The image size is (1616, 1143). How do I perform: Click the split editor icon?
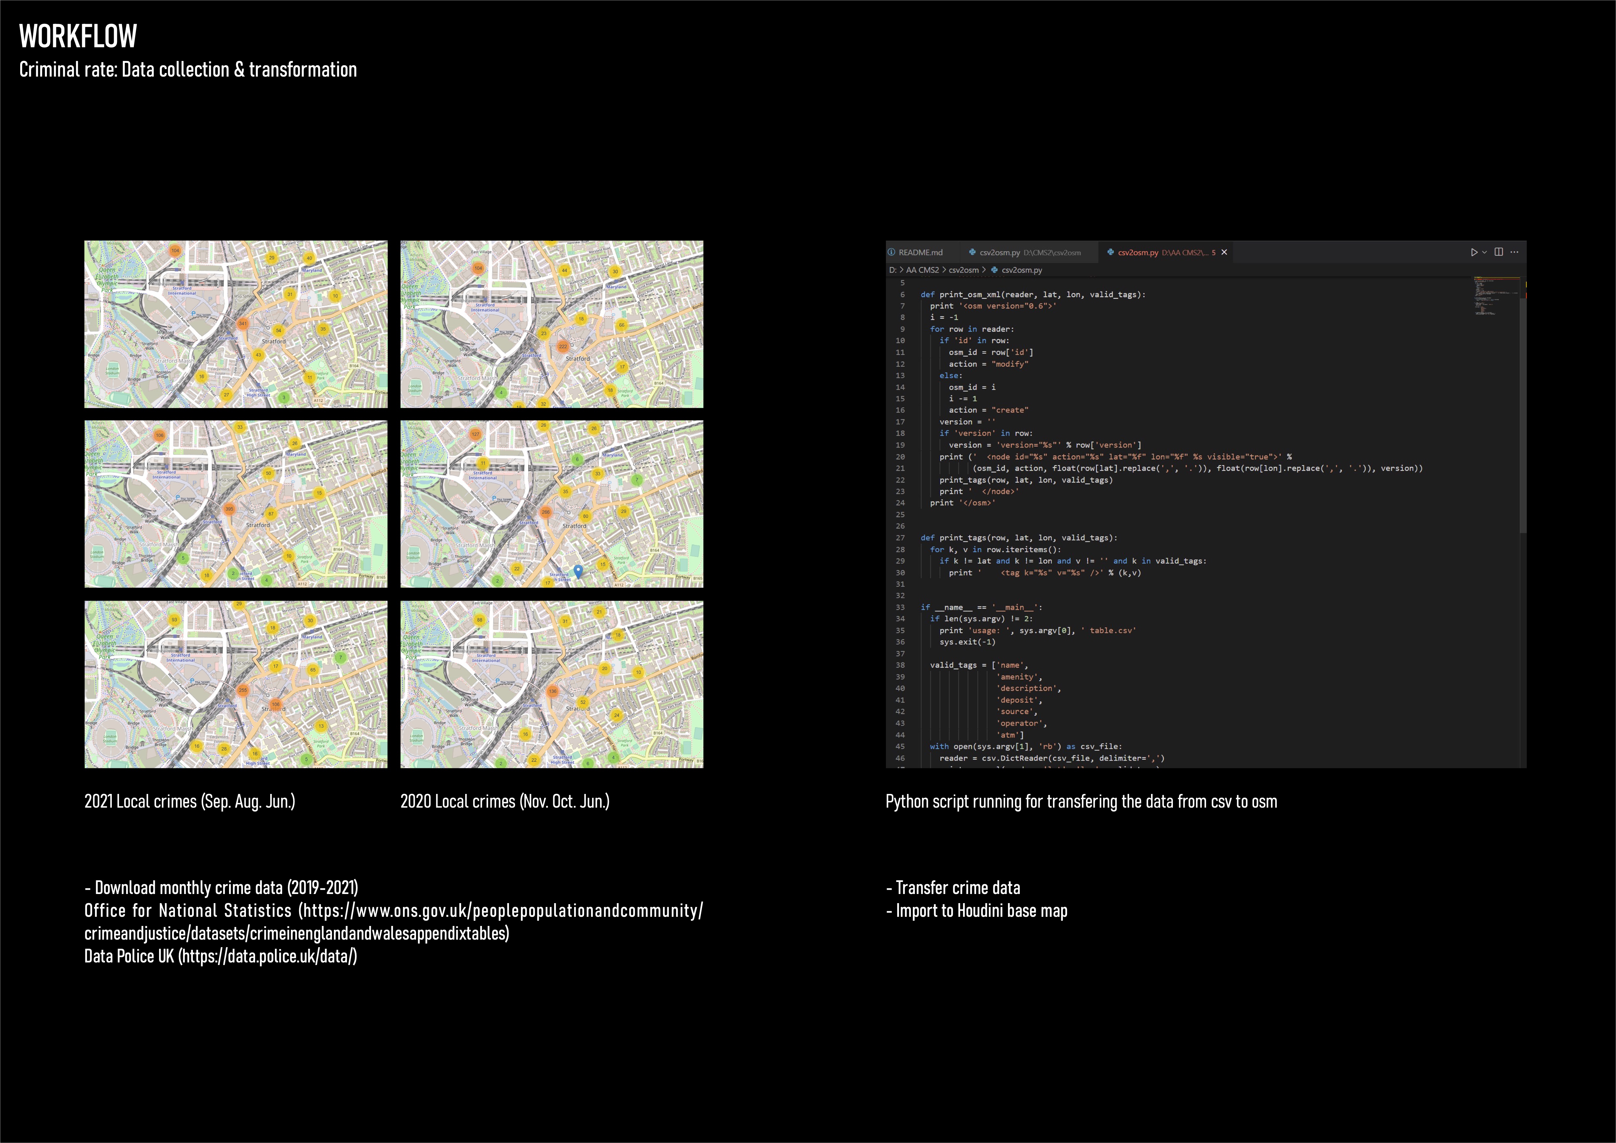tap(1499, 252)
